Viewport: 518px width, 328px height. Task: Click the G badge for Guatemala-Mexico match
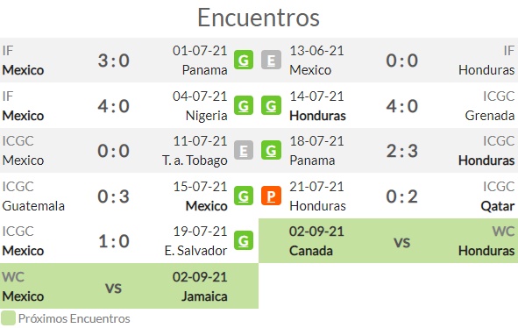pos(244,196)
